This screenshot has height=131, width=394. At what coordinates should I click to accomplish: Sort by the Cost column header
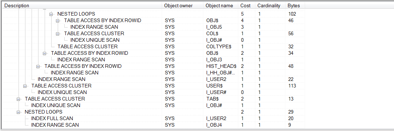pos(247,5)
